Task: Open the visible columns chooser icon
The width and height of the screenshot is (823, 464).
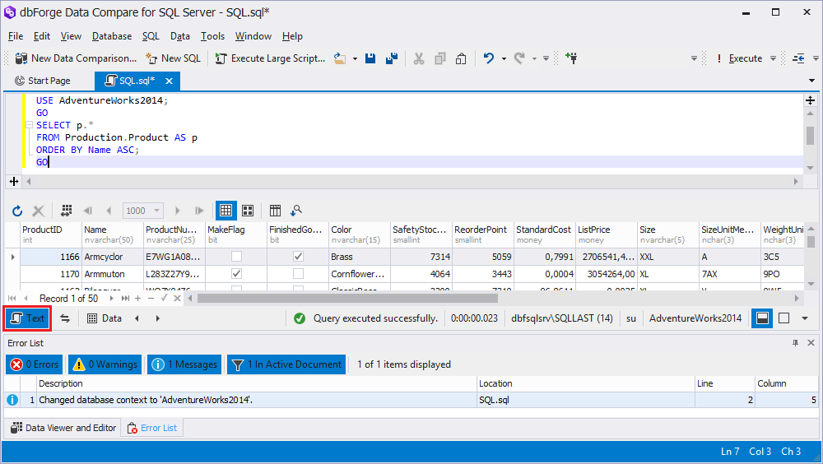Action: point(275,211)
